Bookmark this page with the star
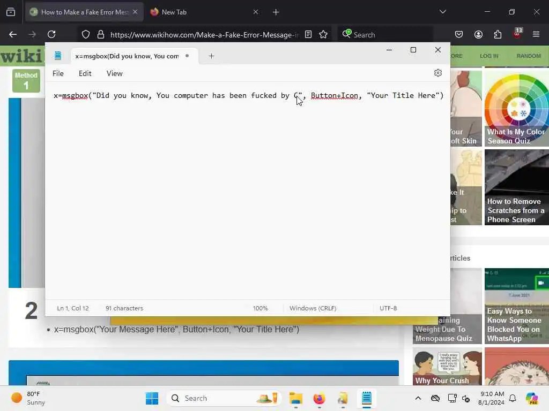This screenshot has width=549, height=411. (x=323, y=34)
